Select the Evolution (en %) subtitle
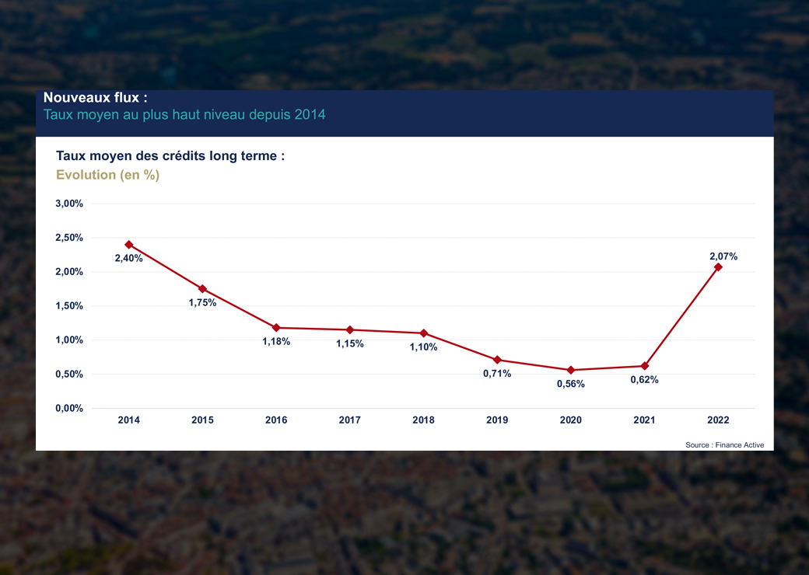Viewport: 809px width, 575px height. coord(107,175)
